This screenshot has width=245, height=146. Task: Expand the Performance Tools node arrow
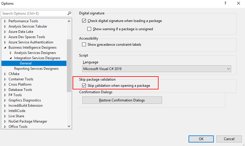(x=5, y=21)
